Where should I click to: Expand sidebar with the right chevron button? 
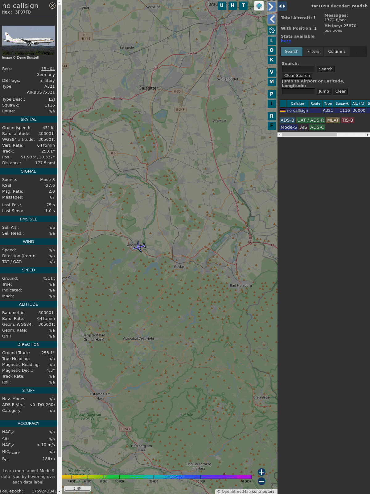[x=271, y=7]
